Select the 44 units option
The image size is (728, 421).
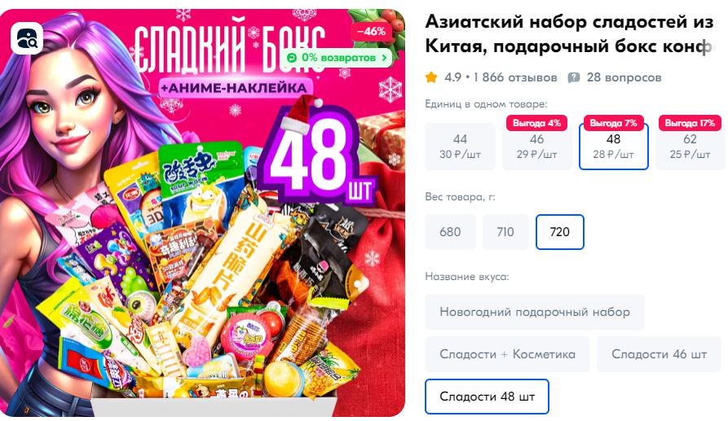tap(460, 147)
